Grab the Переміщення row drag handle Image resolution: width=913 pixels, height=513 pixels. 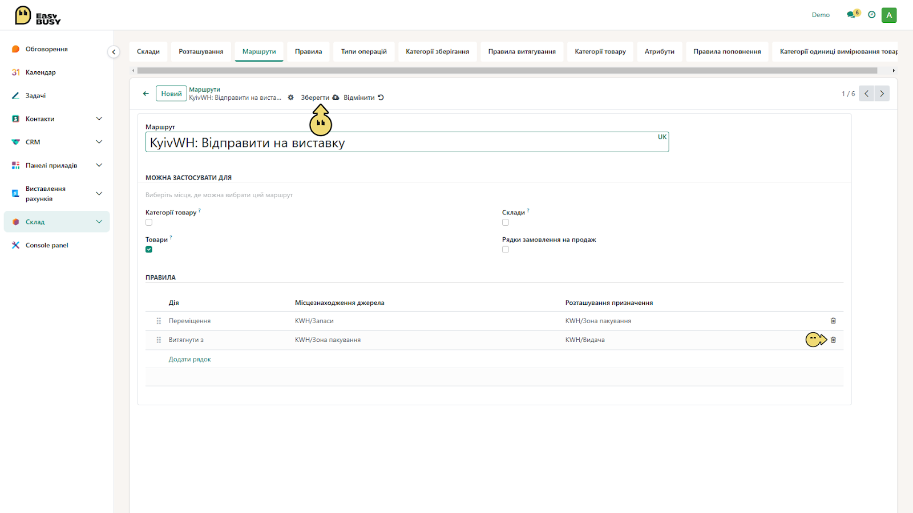click(x=159, y=321)
